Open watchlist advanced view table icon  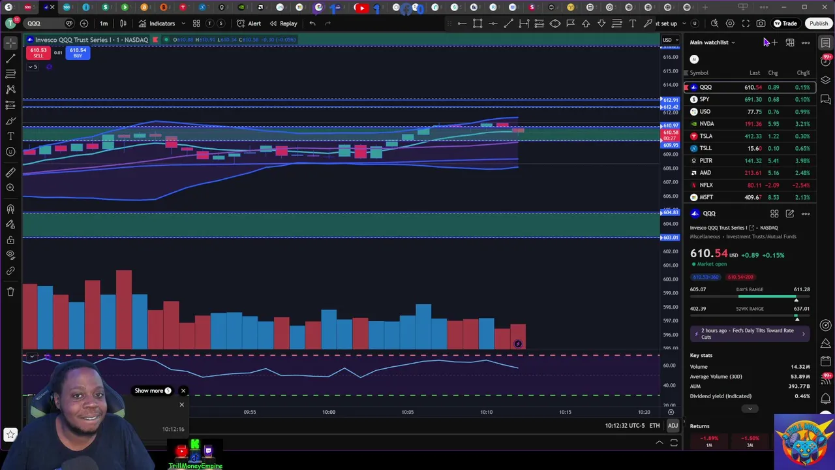[x=790, y=43]
